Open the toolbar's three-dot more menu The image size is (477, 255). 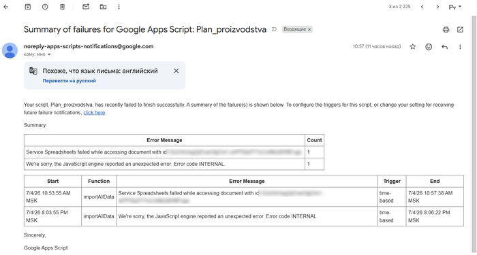click(x=119, y=7)
